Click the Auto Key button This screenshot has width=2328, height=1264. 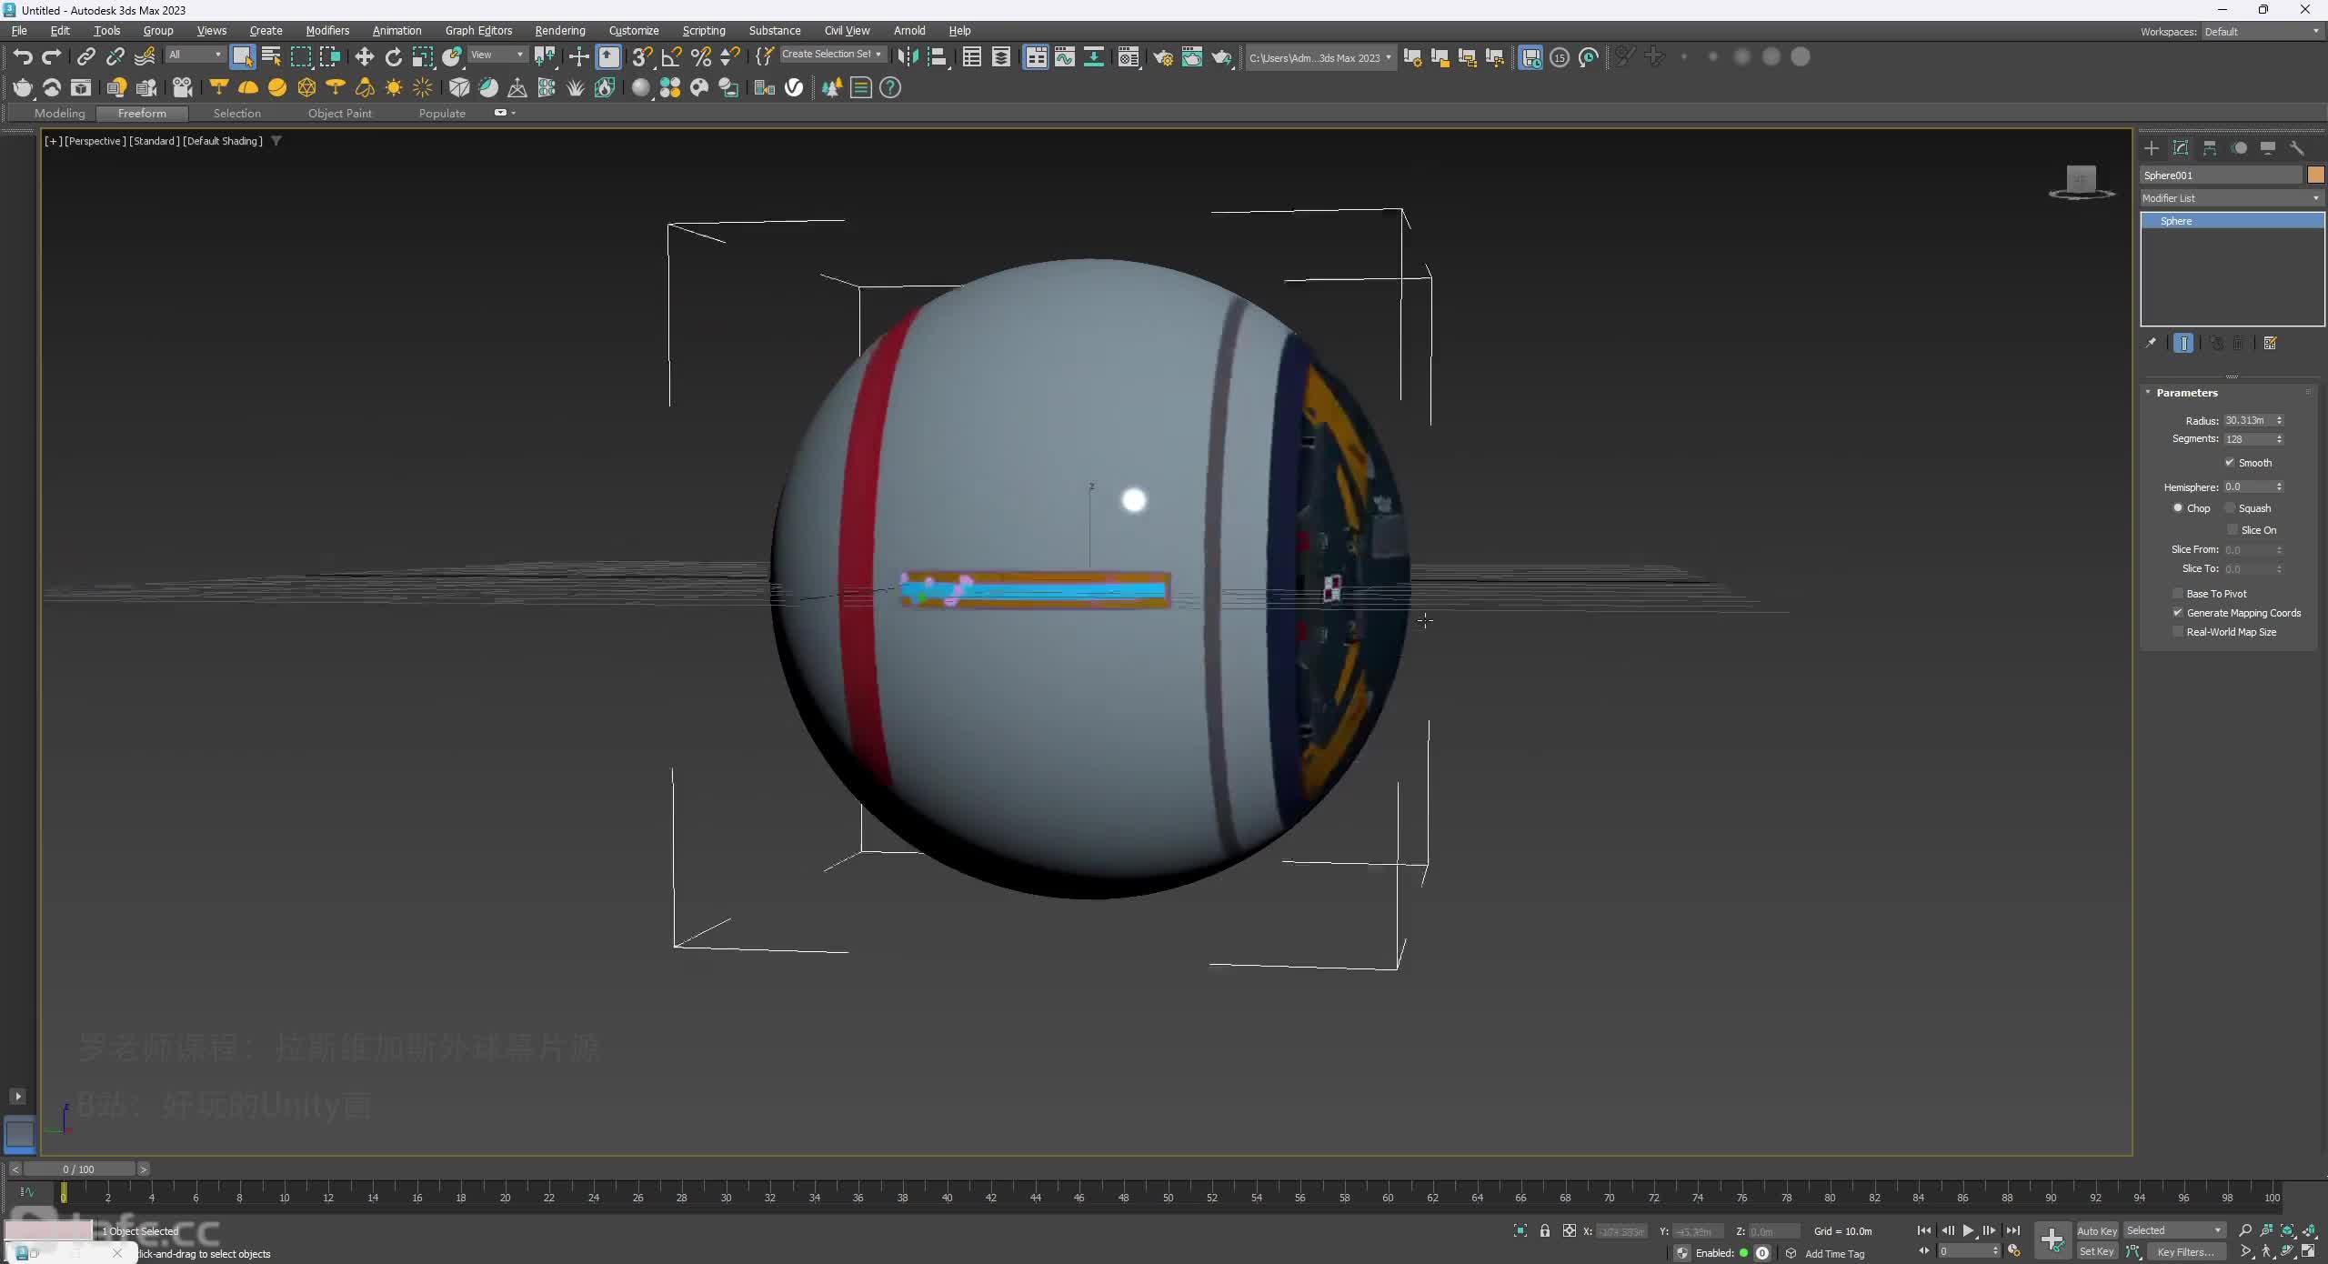2097,1231
